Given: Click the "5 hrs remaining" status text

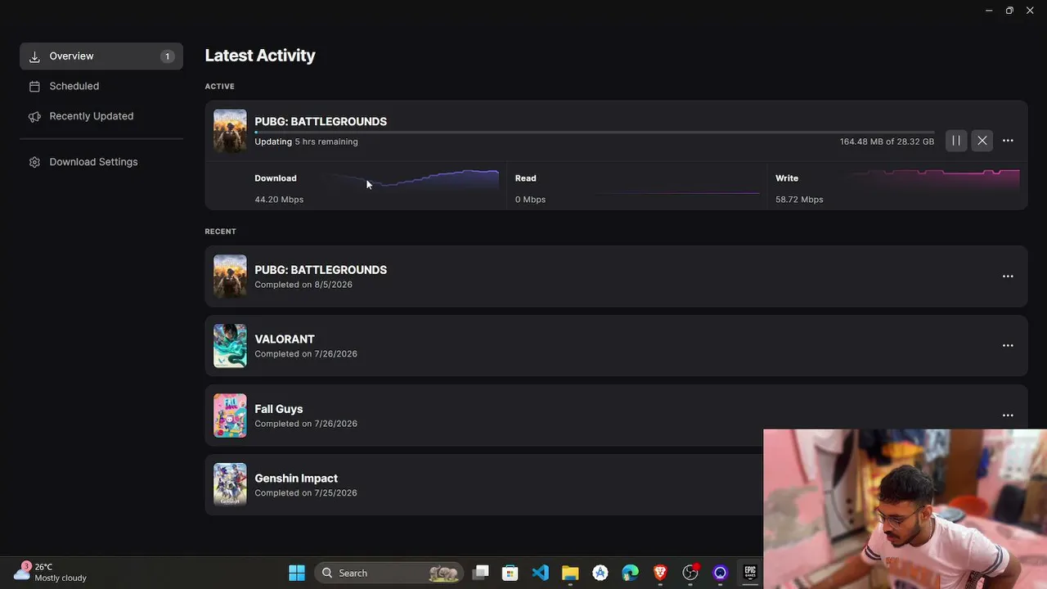Looking at the screenshot, I should tap(326, 142).
